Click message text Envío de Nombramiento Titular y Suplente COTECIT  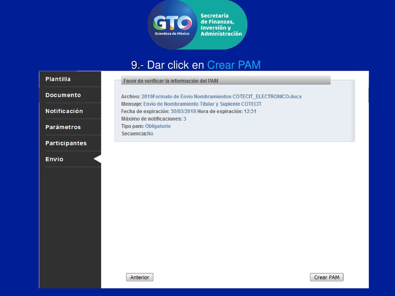pyautogui.click(x=202, y=104)
